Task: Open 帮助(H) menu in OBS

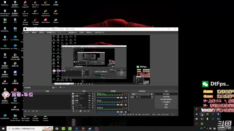Action: click(x=89, y=32)
